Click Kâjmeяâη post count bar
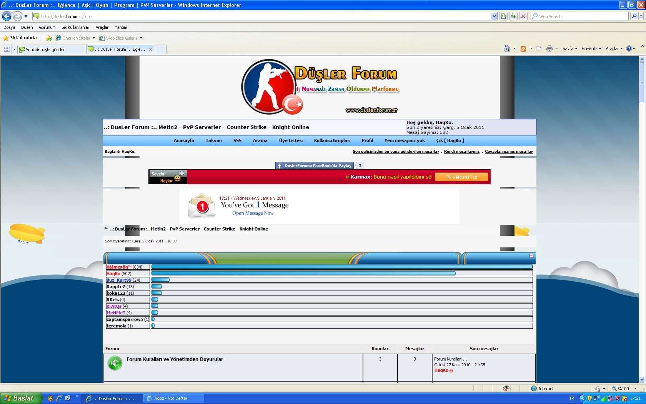Viewport: 646px width, 404px height. 342,267
